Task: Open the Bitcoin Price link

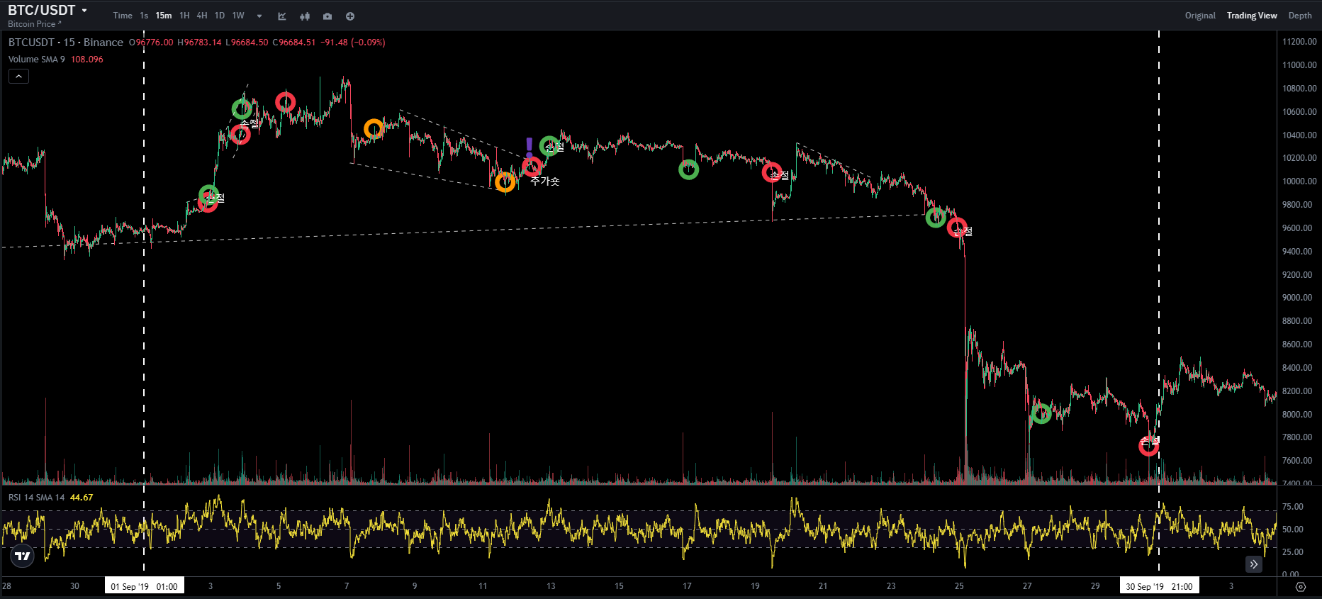Action: (34, 24)
